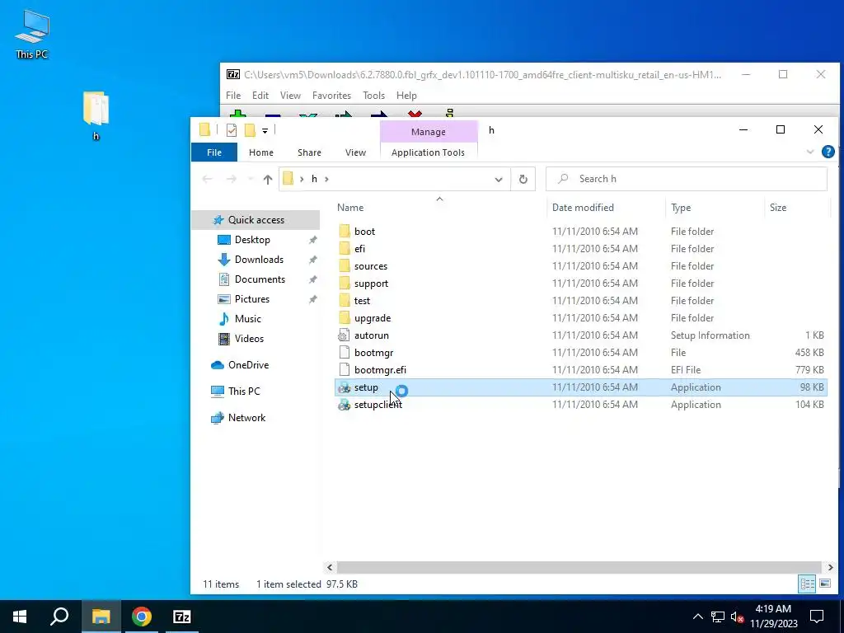Open the File ribbon tab
The height and width of the screenshot is (633, 844).
(214, 152)
